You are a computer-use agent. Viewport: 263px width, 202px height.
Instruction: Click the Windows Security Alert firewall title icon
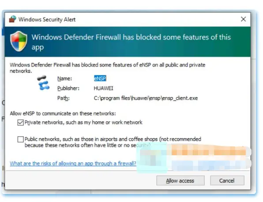click(12, 19)
